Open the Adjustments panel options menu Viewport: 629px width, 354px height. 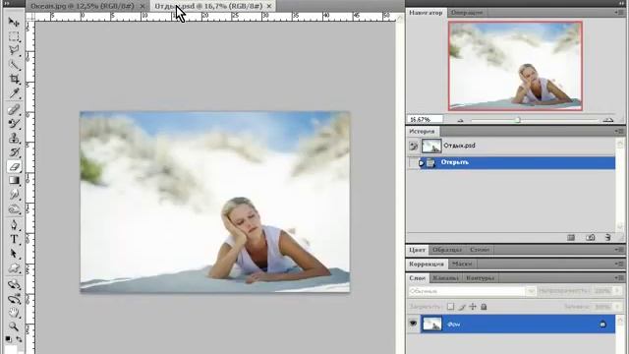(619, 264)
